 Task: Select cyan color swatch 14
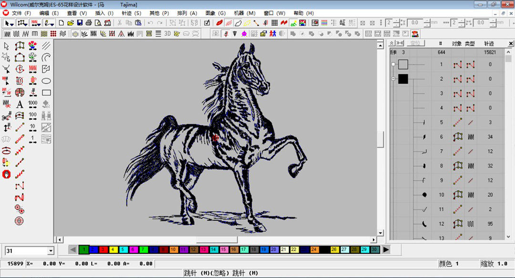click(214, 250)
